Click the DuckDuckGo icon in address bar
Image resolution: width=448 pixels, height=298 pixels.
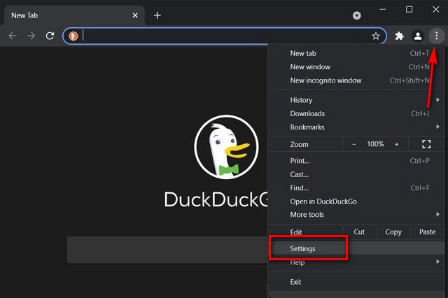click(x=73, y=36)
